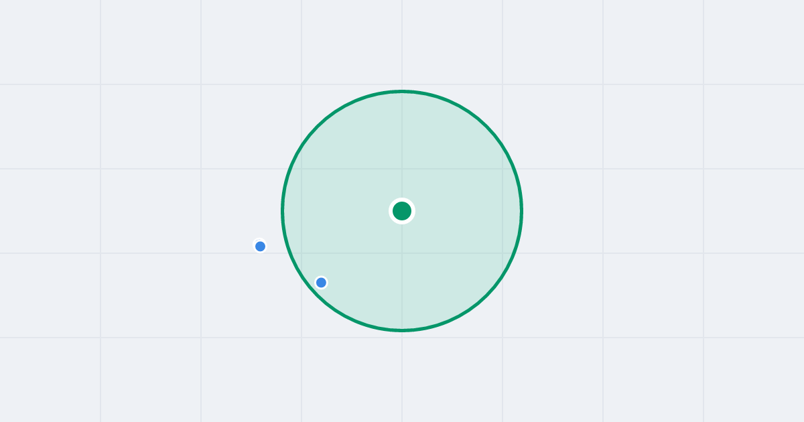Click the shaded area between the inner blue dot and center
The height and width of the screenshot is (422, 804).
click(x=362, y=247)
